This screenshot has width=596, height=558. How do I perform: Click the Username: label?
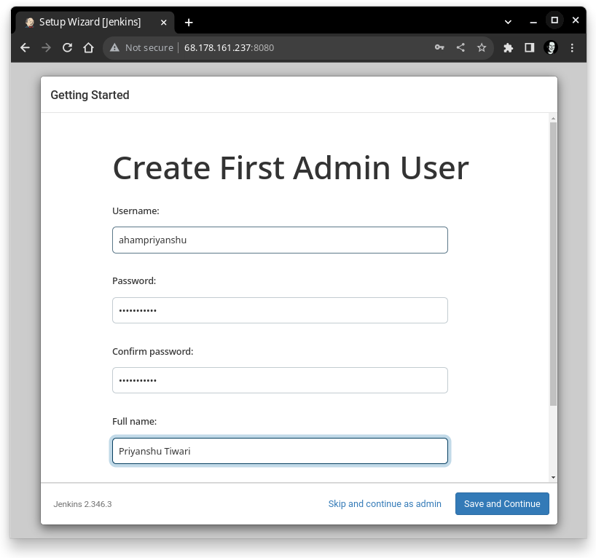pos(136,211)
